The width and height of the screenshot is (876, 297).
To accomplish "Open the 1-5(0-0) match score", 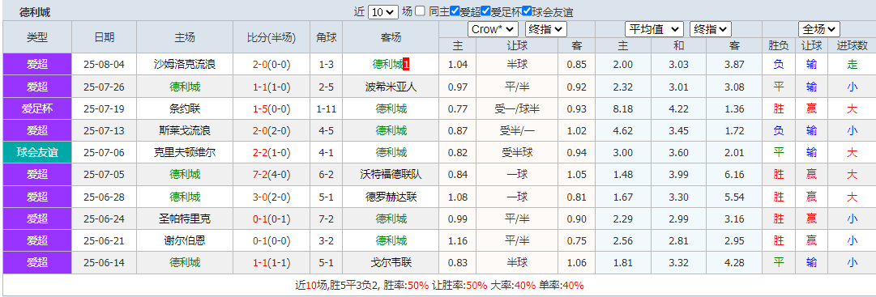I will click(x=271, y=109).
